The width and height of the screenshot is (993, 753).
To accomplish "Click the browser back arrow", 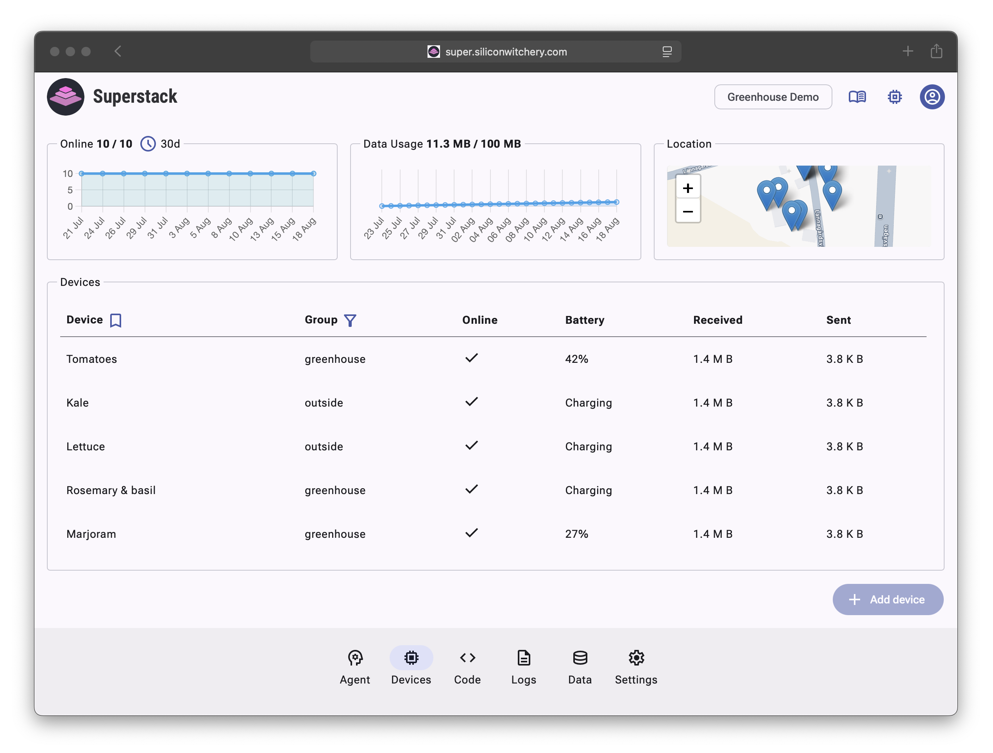I will pos(118,52).
